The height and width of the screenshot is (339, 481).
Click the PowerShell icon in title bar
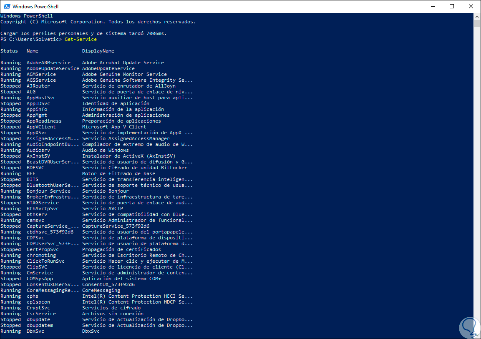click(7, 6)
